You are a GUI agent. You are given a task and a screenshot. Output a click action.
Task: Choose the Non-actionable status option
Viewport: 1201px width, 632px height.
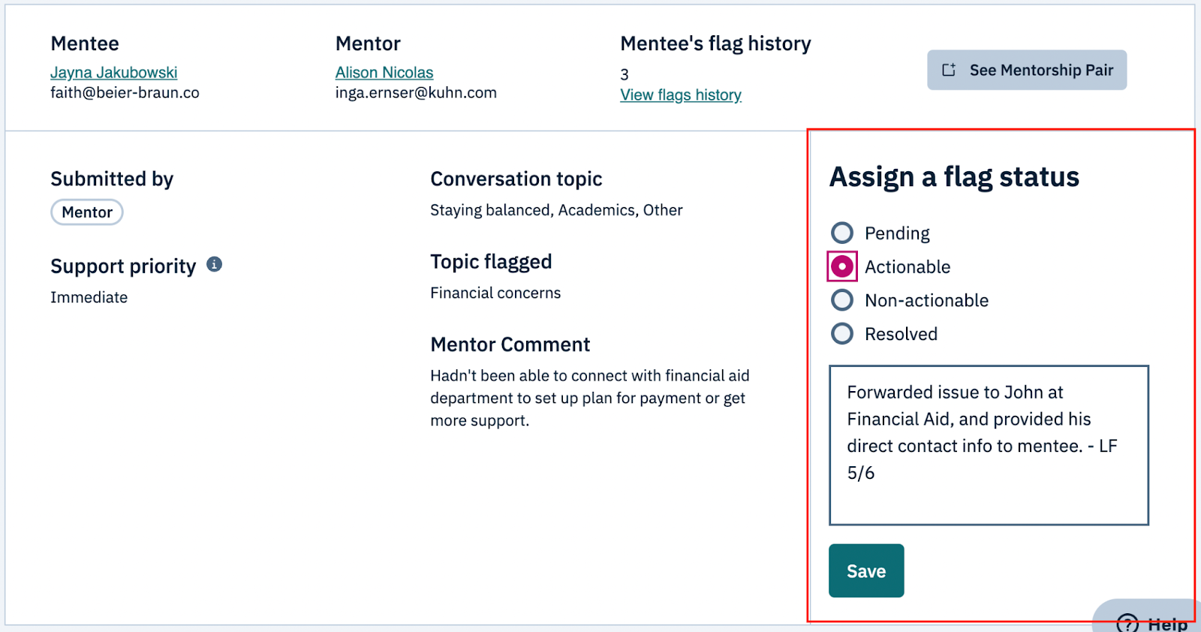tap(842, 300)
